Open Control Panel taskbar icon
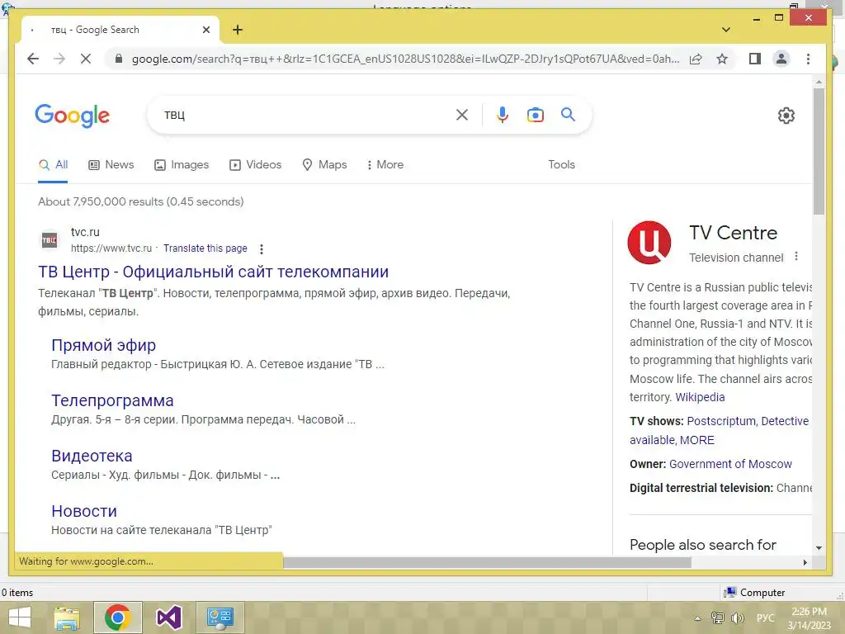 [220, 617]
